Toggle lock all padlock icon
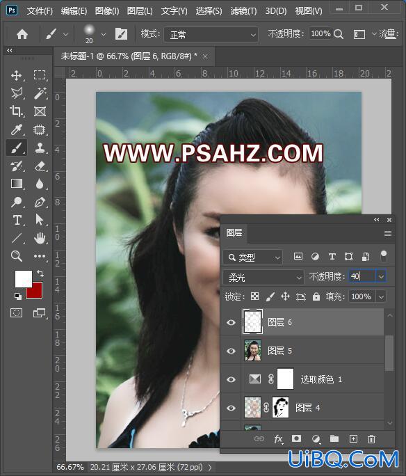This screenshot has height=476, width=406. (316, 296)
